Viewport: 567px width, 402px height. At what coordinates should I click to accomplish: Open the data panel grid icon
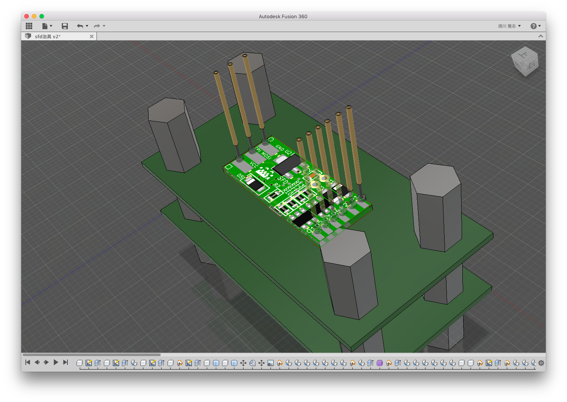click(x=29, y=26)
